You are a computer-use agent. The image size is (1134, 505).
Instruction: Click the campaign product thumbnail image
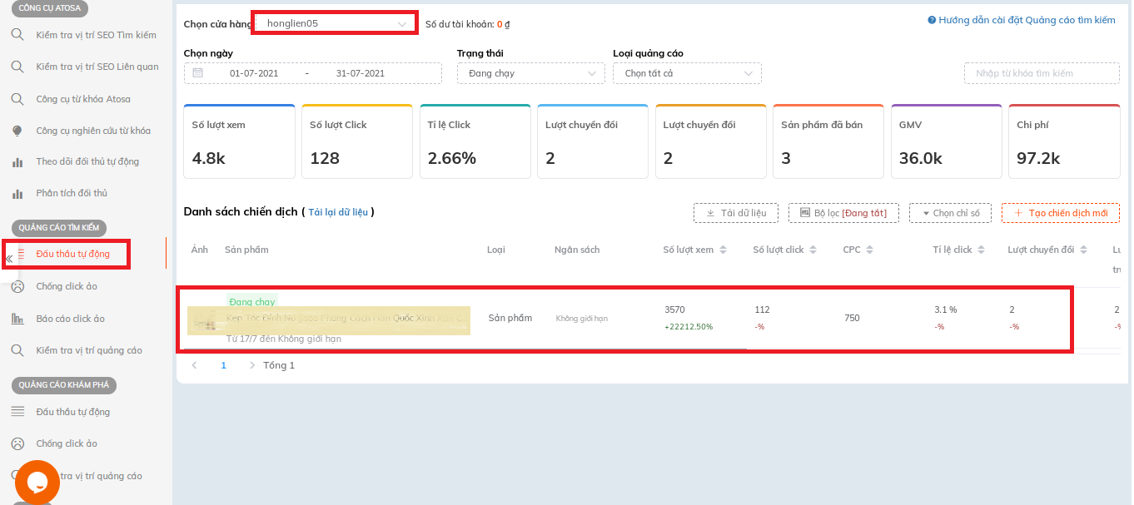click(202, 320)
